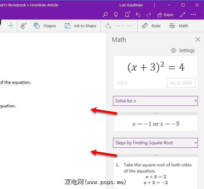Click Ink to Text
The height and width of the screenshot is (189, 204).
(x=119, y=26)
